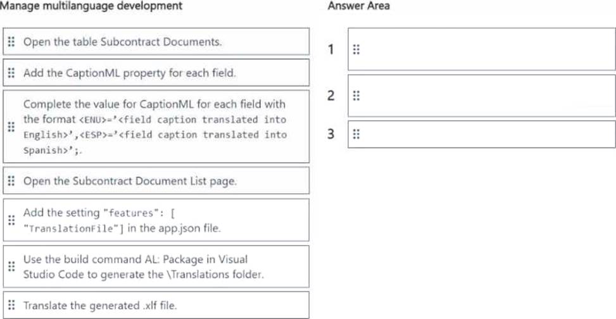
Task: Click empty answer box number 3
Action: coord(482,134)
